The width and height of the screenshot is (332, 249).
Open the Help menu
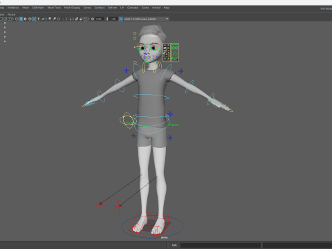(x=167, y=8)
